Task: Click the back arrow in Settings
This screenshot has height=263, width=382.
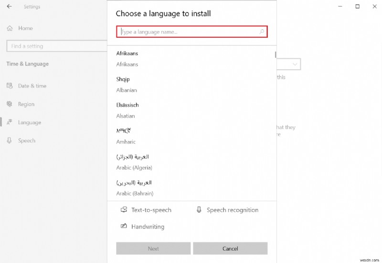Action: [10, 7]
